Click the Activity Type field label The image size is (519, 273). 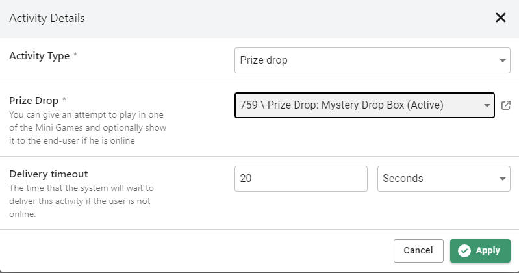[x=39, y=56]
